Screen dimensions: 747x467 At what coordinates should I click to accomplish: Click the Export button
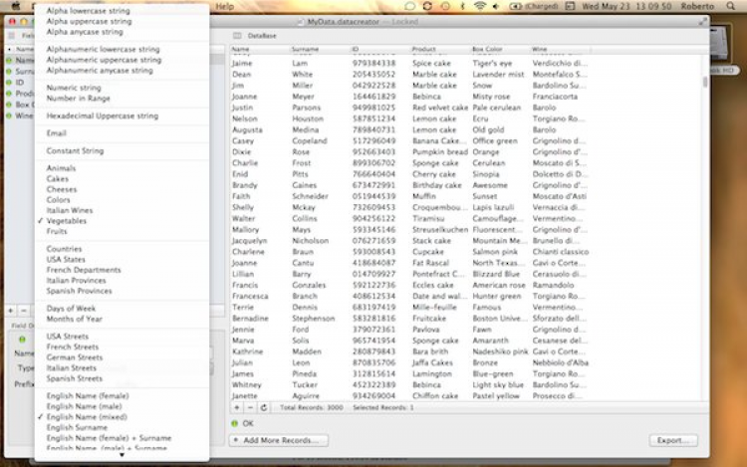(x=673, y=440)
